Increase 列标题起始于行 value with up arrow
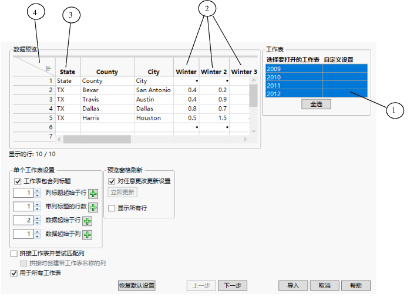Viewport: 417px width, 297px height. tap(37, 190)
